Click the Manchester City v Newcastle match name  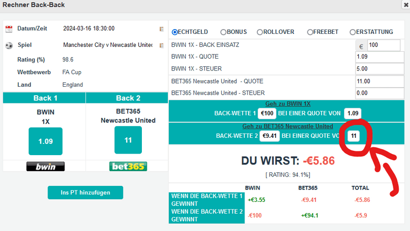(x=108, y=45)
